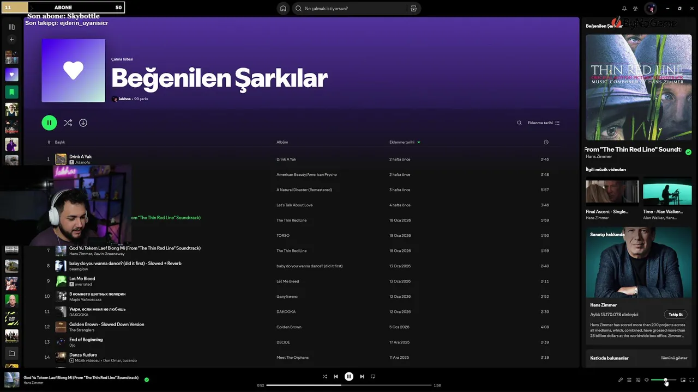Open Eklenme tarihi sort dropdown

[544, 123]
